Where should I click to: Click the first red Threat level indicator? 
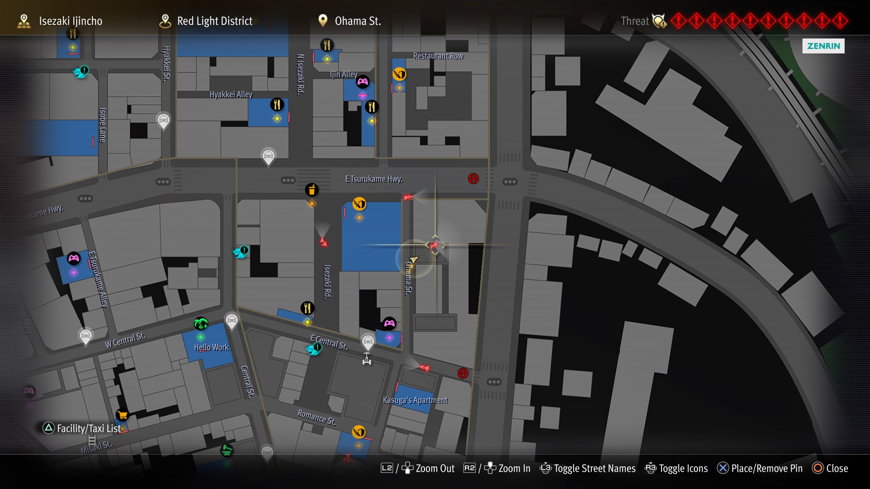point(678,21)
